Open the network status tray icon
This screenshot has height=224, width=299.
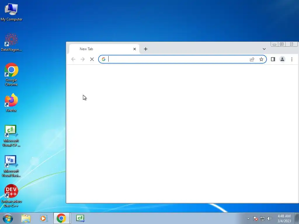tap(263, 218)
